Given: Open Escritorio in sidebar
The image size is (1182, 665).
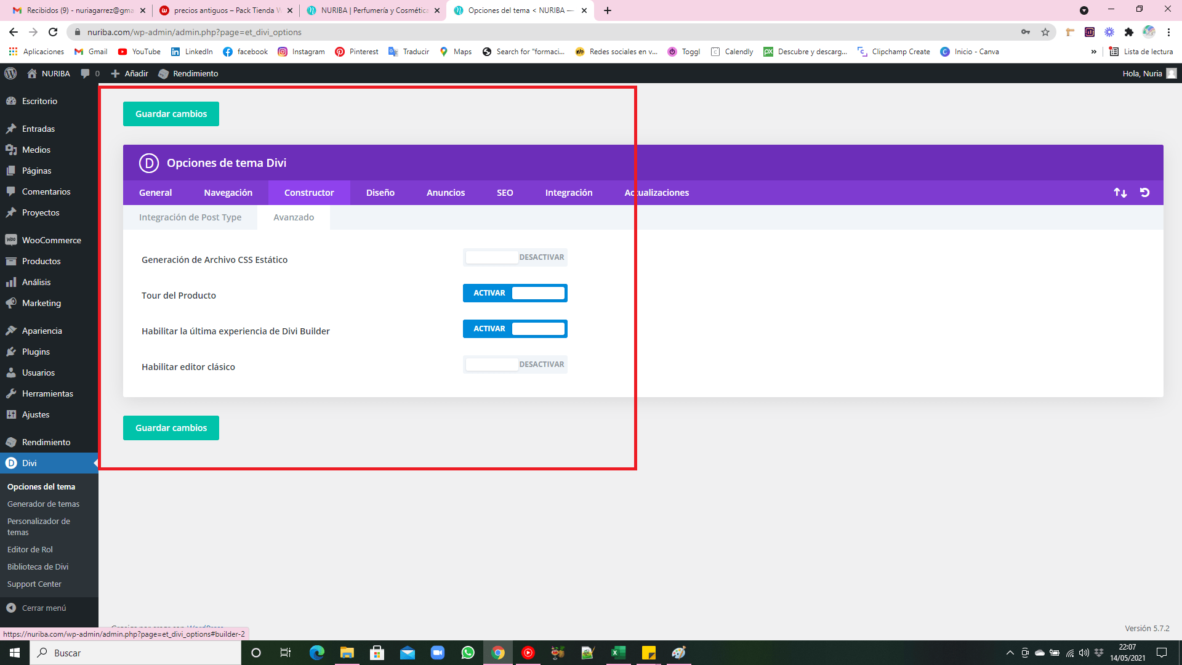Looking at the screenshot, I should tap(49, 101).
